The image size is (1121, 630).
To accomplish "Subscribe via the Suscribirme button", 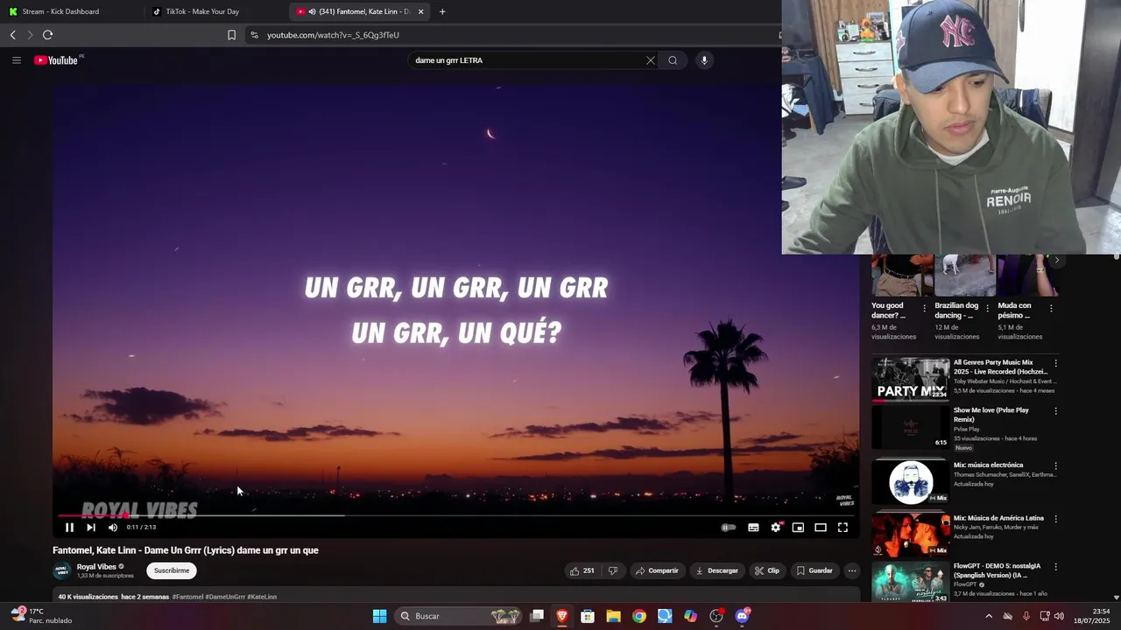I will (172, 570).
